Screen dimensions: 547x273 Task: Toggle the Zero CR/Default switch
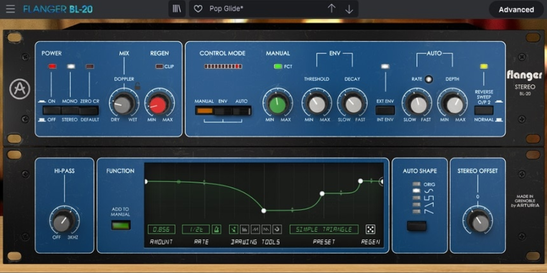89,110
